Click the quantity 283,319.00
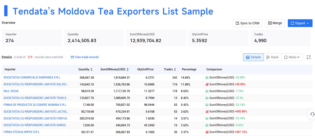The image size is (315, 139). 87,119
